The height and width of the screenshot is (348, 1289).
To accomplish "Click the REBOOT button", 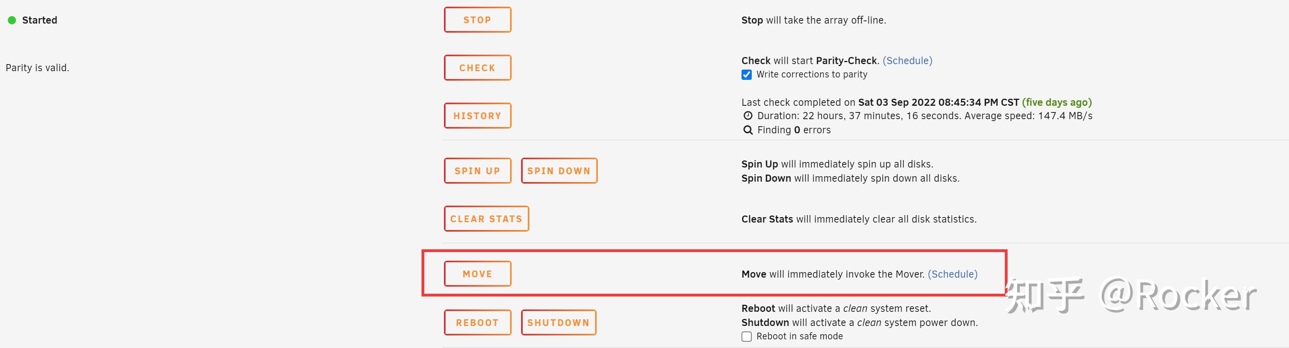I will tap(477, 322).
